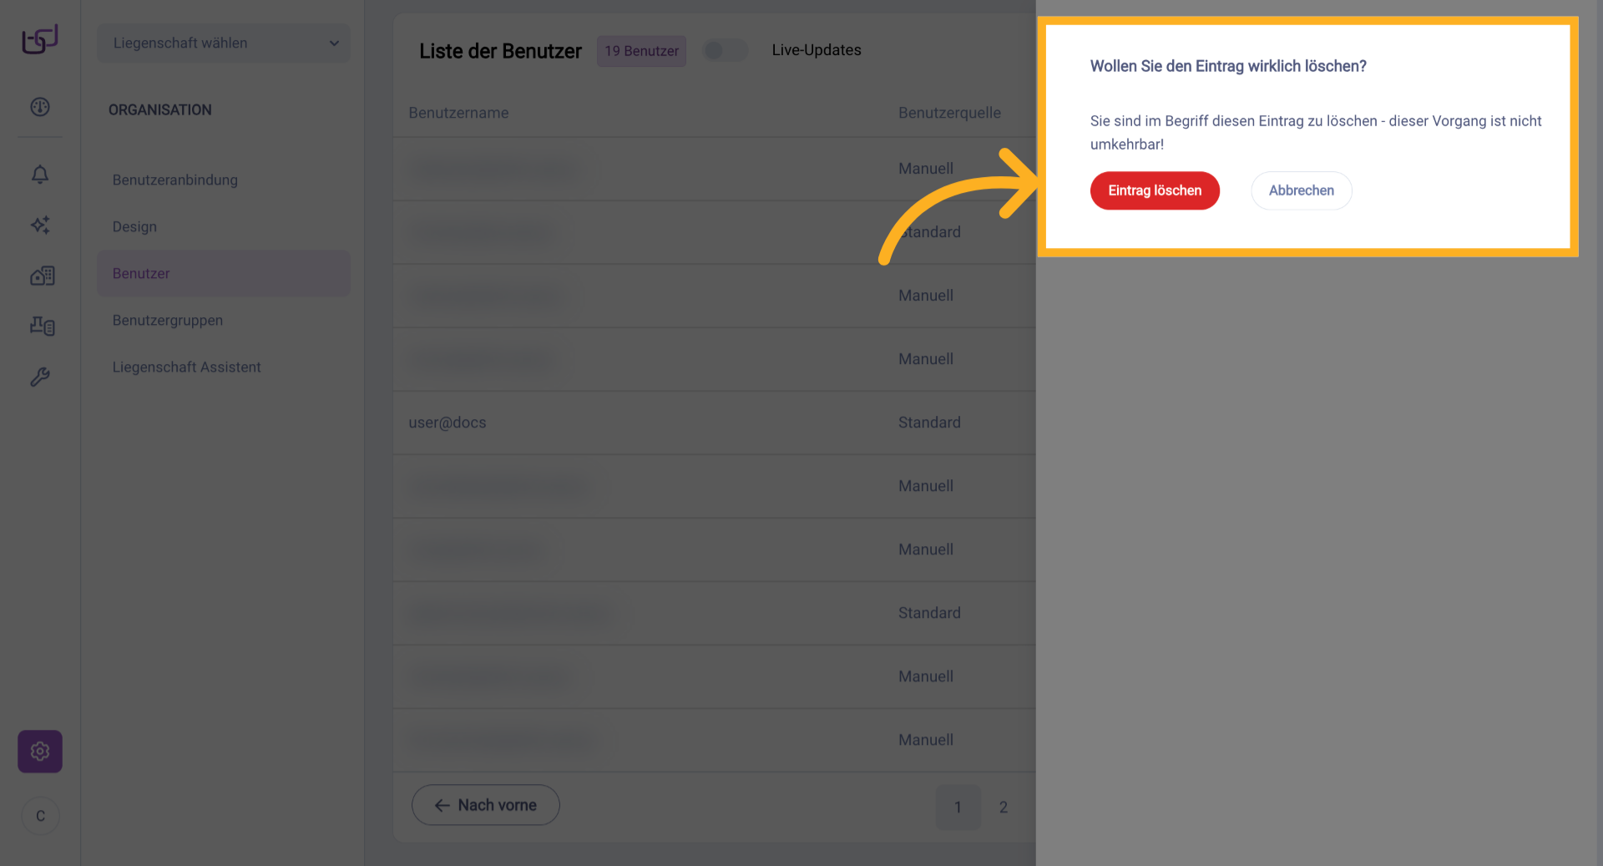
Task: Confirm with Eintrag löschen button
Action: 1155,190
